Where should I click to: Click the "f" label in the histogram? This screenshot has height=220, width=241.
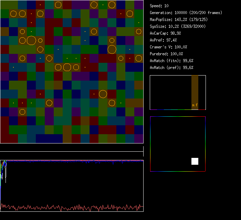tap(197, 105)
